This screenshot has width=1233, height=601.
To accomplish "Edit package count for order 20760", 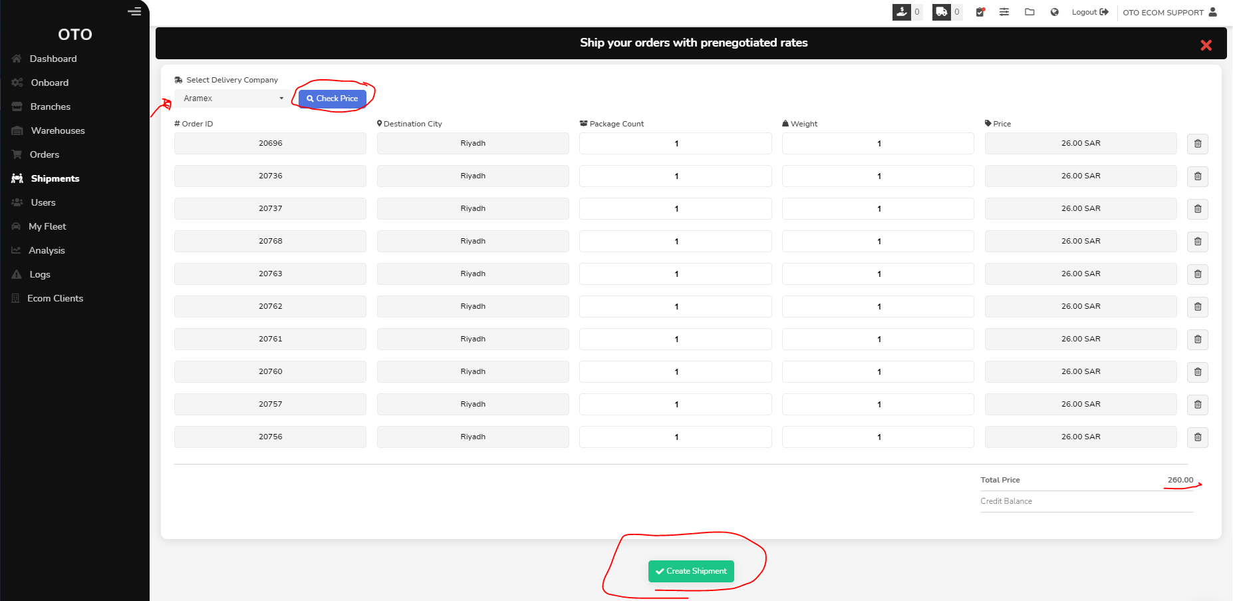I will coord(676,372).
